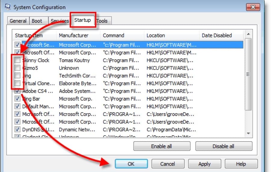Select the Bing Bar row name

point(31,99)
